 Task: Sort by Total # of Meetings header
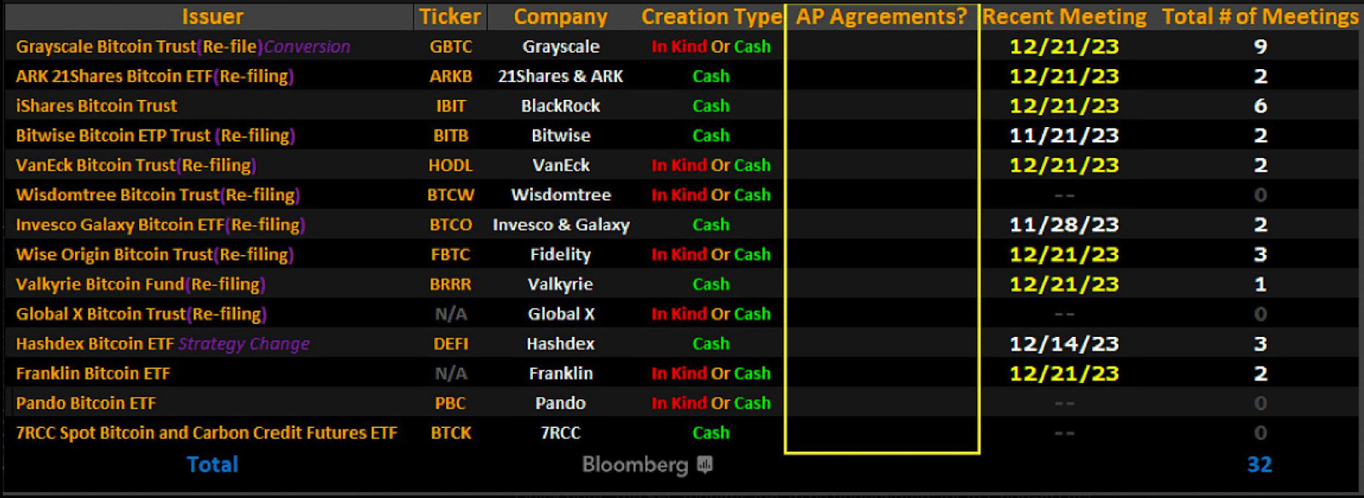1259,17
